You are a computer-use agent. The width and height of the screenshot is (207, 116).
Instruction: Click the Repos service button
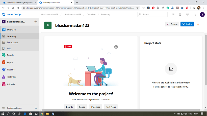point(82,107)
